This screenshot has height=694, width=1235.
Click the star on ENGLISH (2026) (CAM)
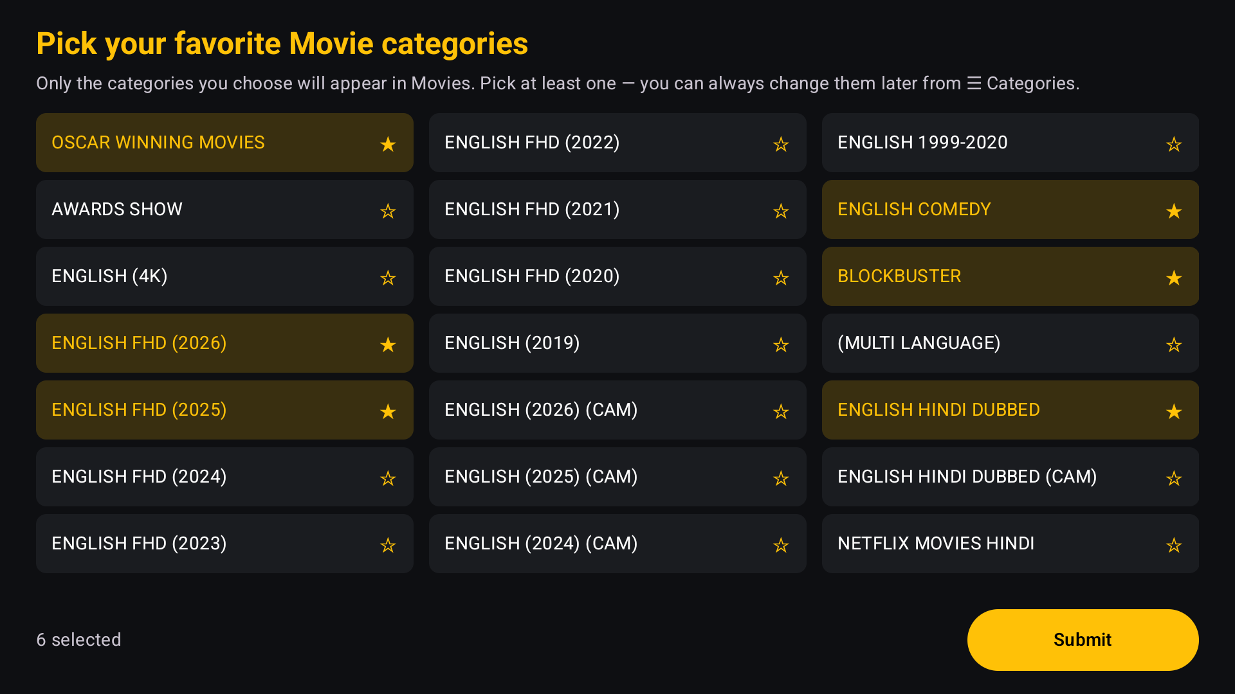click(781, 411)
